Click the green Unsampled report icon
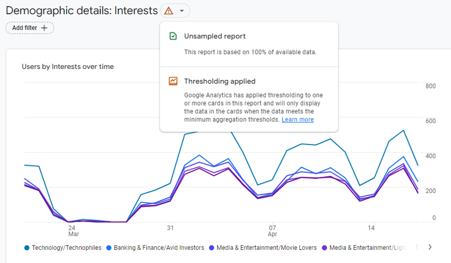This screenshot has height=263, width=451. (173, 36)
